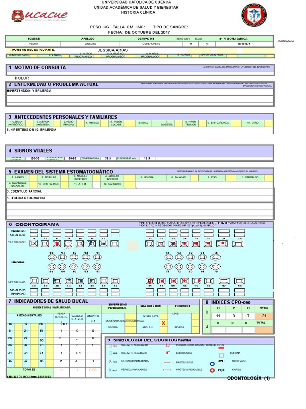Check the Fluorosis Severa box

coord(195,330)
